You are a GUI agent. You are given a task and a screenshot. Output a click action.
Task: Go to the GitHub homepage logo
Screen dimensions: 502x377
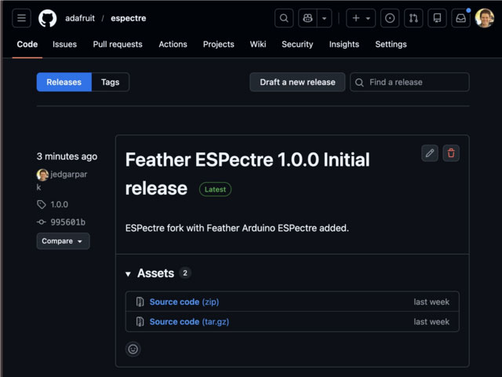click(47, 18)
